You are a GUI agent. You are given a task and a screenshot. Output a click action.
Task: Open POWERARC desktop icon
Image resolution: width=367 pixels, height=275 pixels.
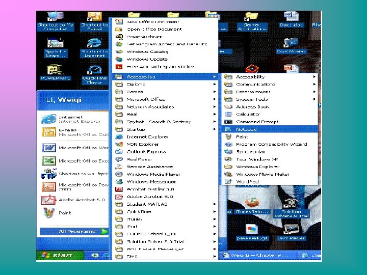(x=56, y=72)
